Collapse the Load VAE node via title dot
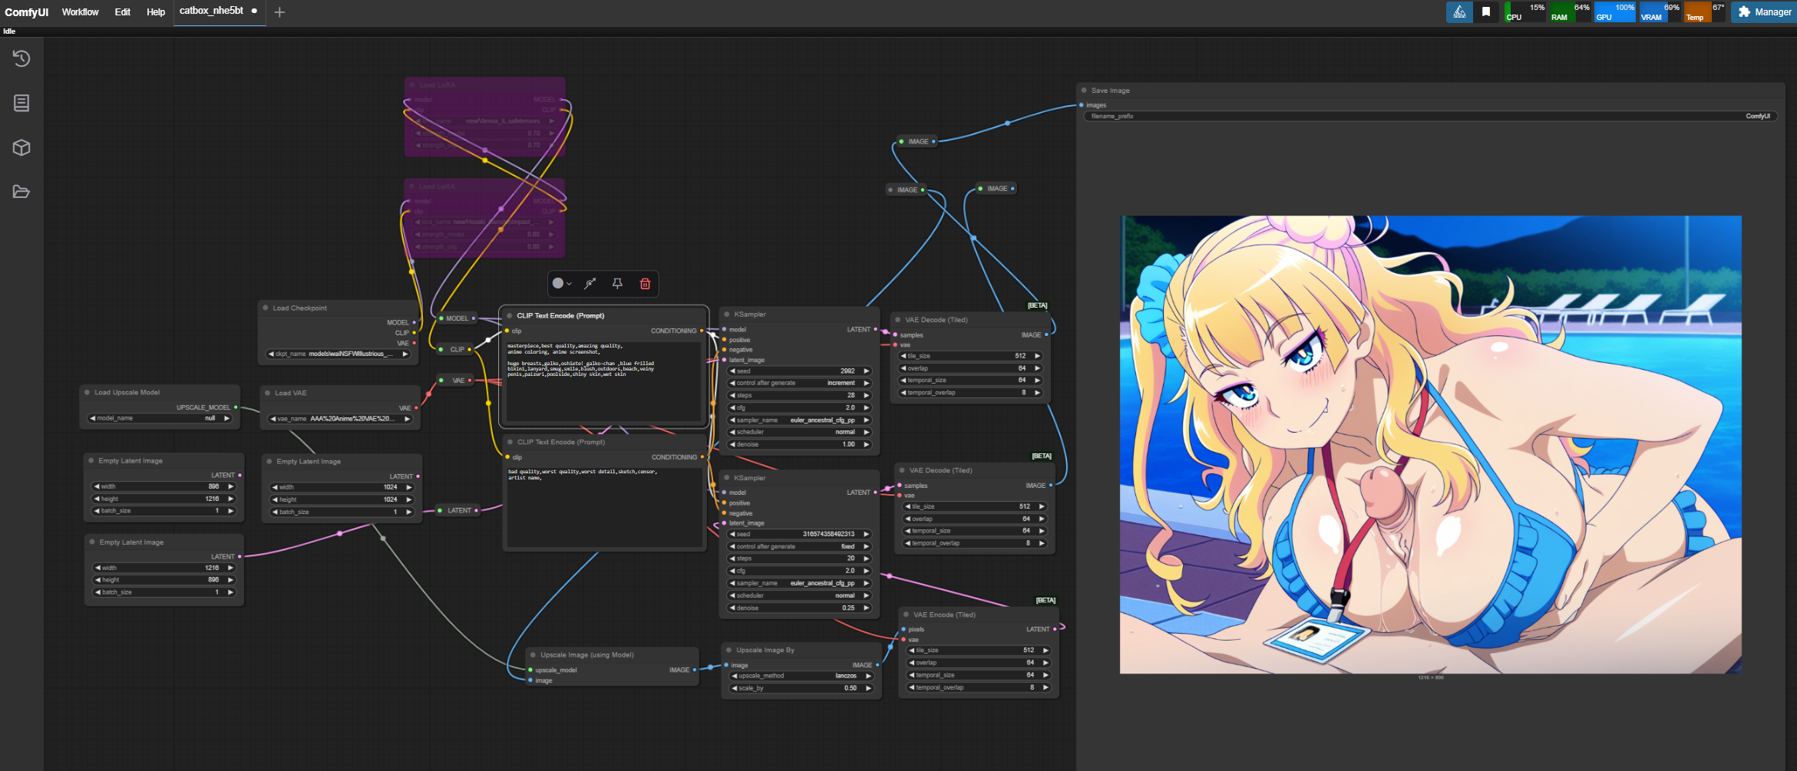The height and width of the screenshot is (771, 1797). [x=268, y=393]
